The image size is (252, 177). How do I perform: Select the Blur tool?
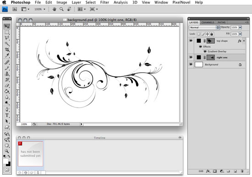tap(7, 97)
